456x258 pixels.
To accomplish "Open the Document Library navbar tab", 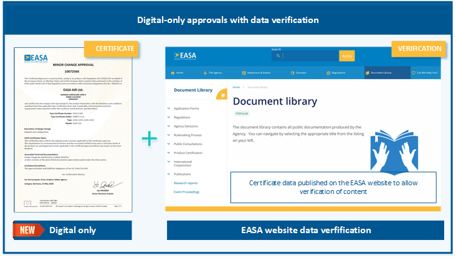I will (383, 73).
